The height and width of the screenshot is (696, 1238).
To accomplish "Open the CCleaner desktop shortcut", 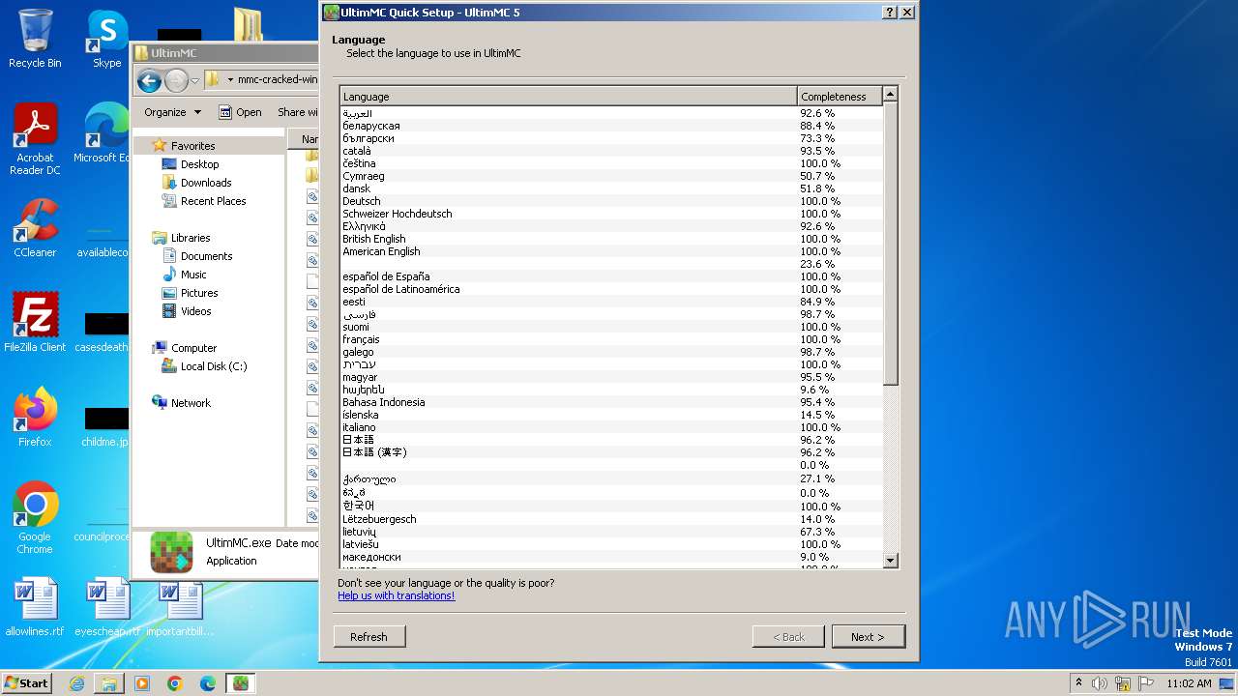I will [x=35, y=228].
